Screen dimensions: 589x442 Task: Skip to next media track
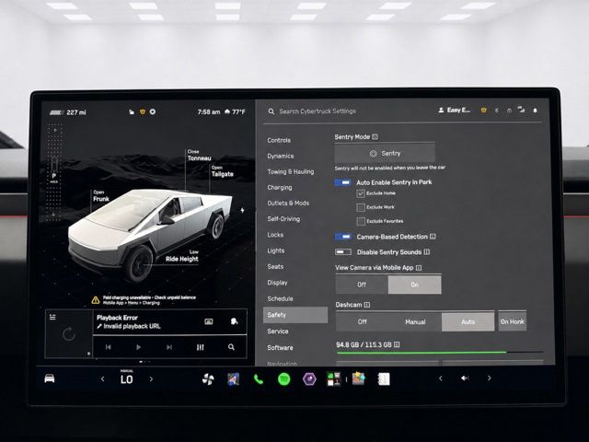point(169,347)
